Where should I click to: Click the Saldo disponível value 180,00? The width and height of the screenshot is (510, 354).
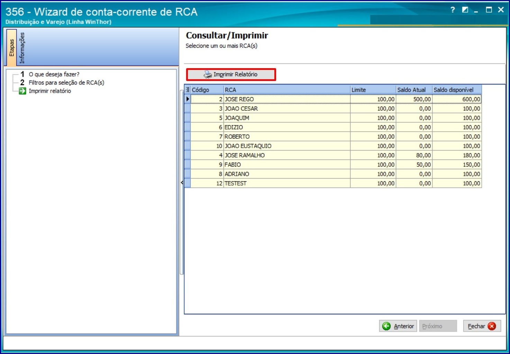[x=457, y=155]
